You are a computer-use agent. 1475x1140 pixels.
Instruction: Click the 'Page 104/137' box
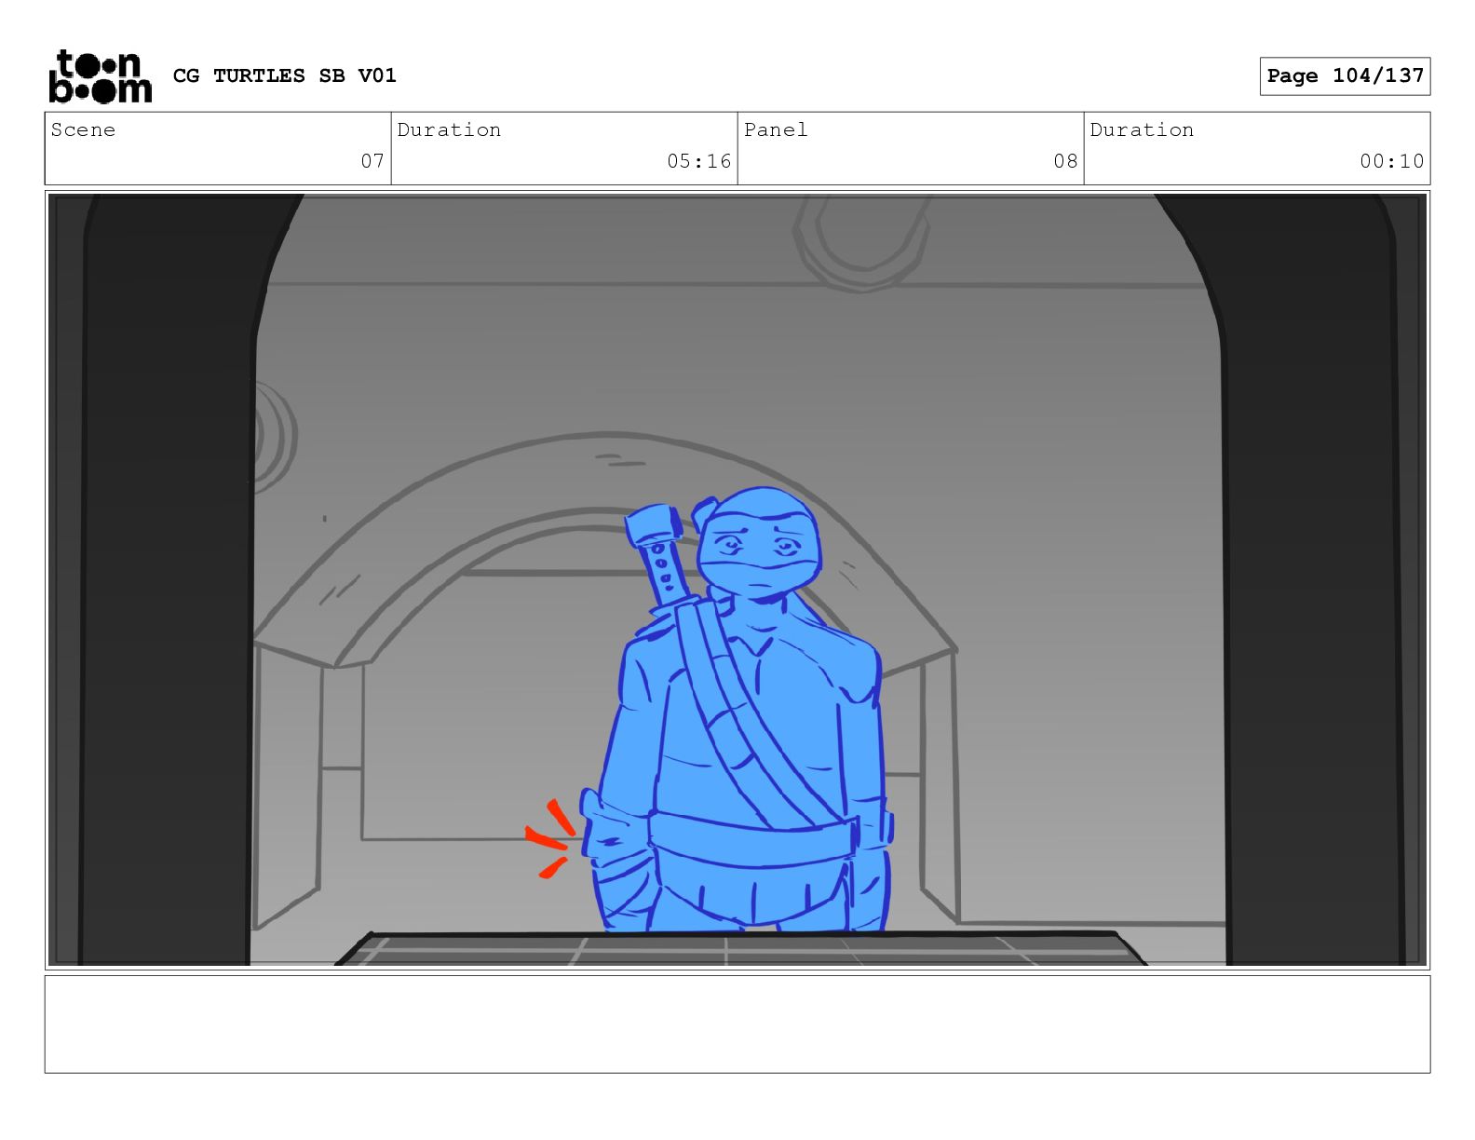(1345, 76)
